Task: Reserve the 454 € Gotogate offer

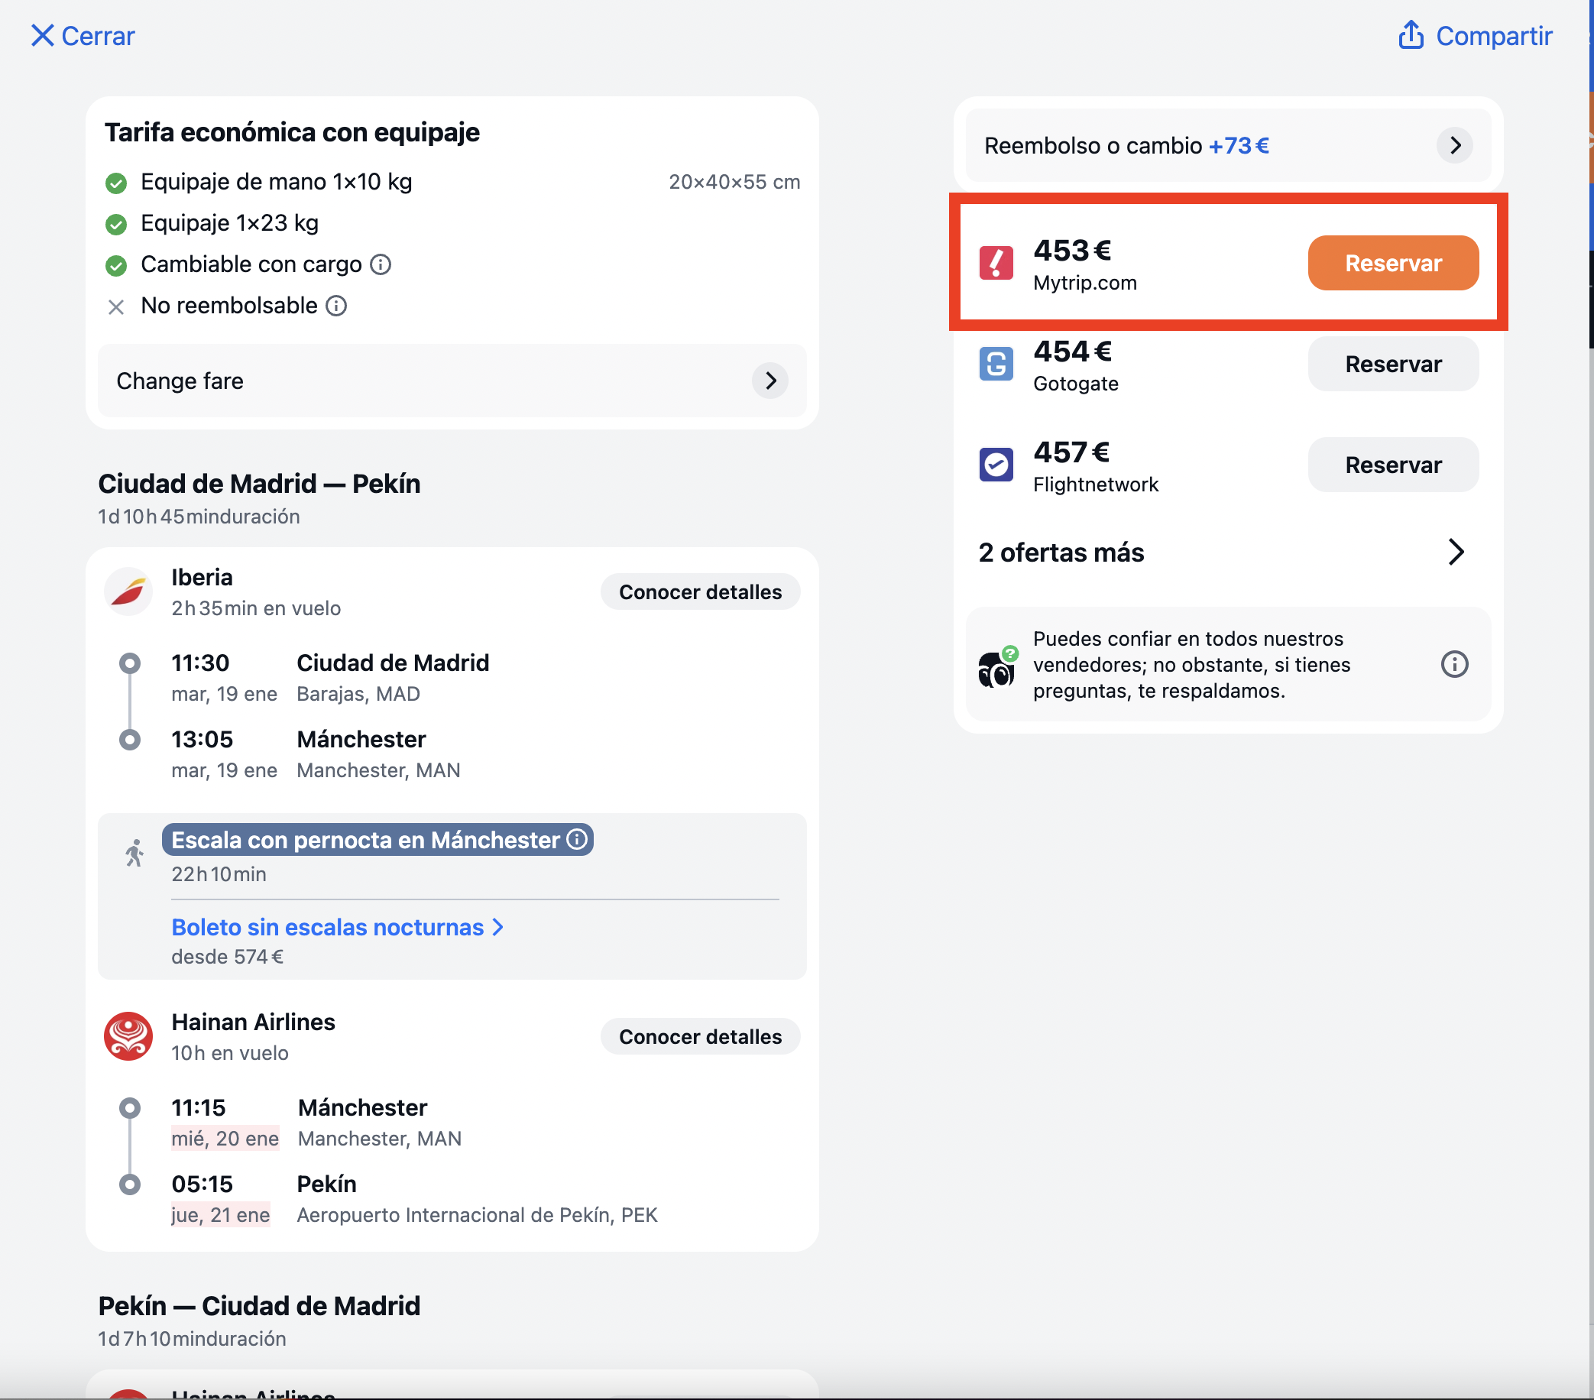Action: 1393,364
